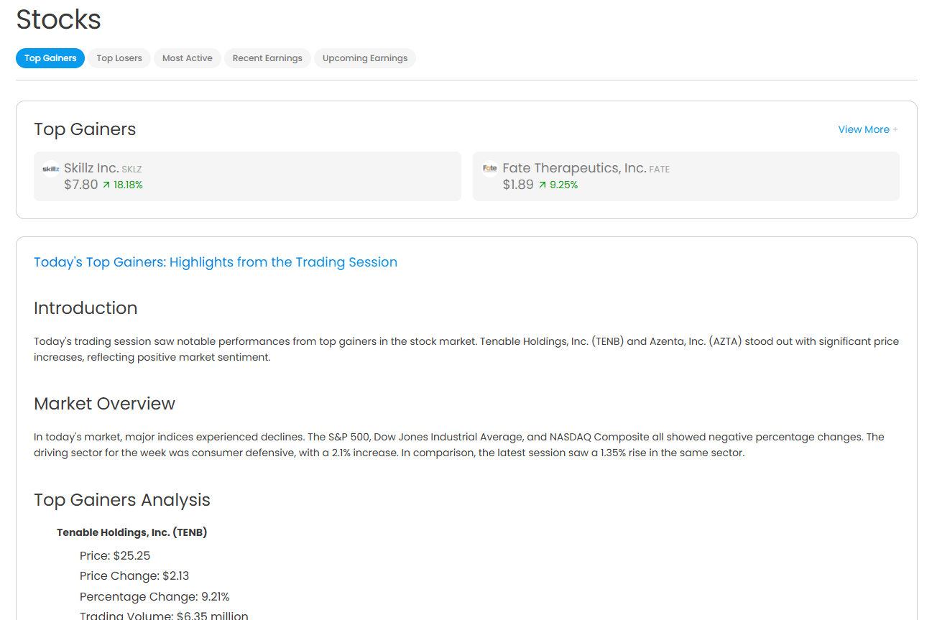This screenshot has height=620, width=932.
Task: Click the Market Overview section heading
Action: coord(104,404)
